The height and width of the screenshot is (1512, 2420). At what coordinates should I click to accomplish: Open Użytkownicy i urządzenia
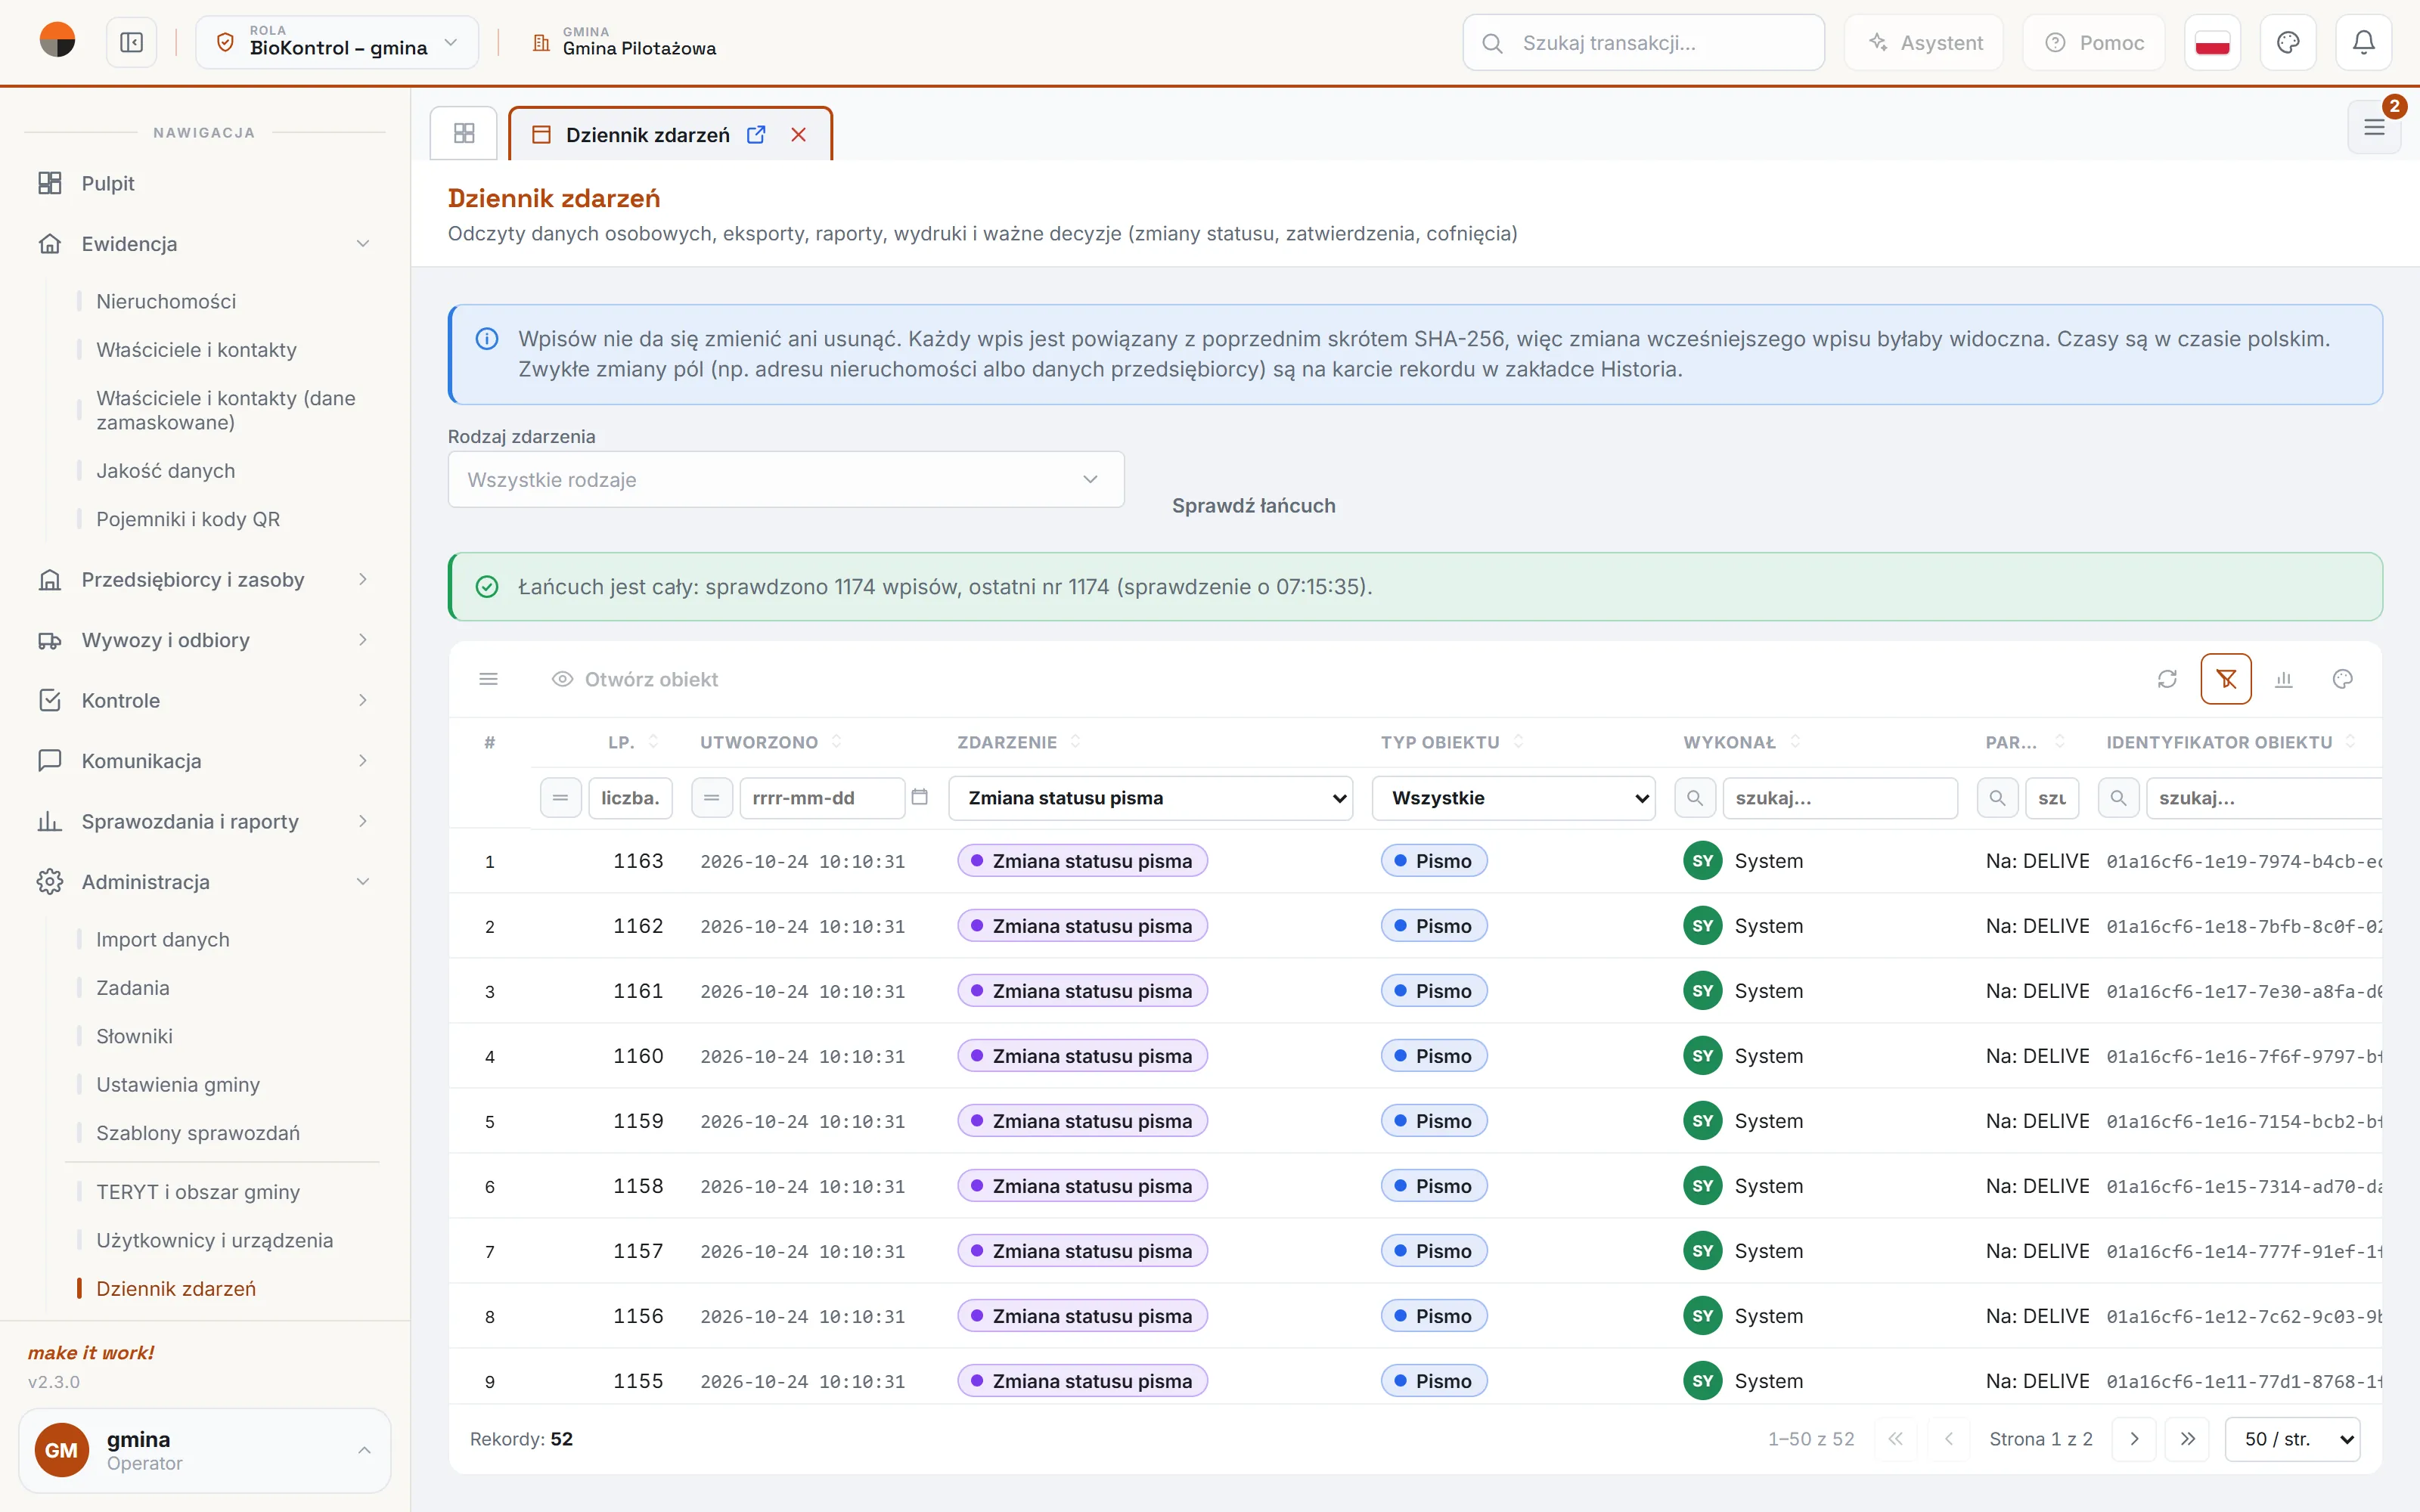215,1240
